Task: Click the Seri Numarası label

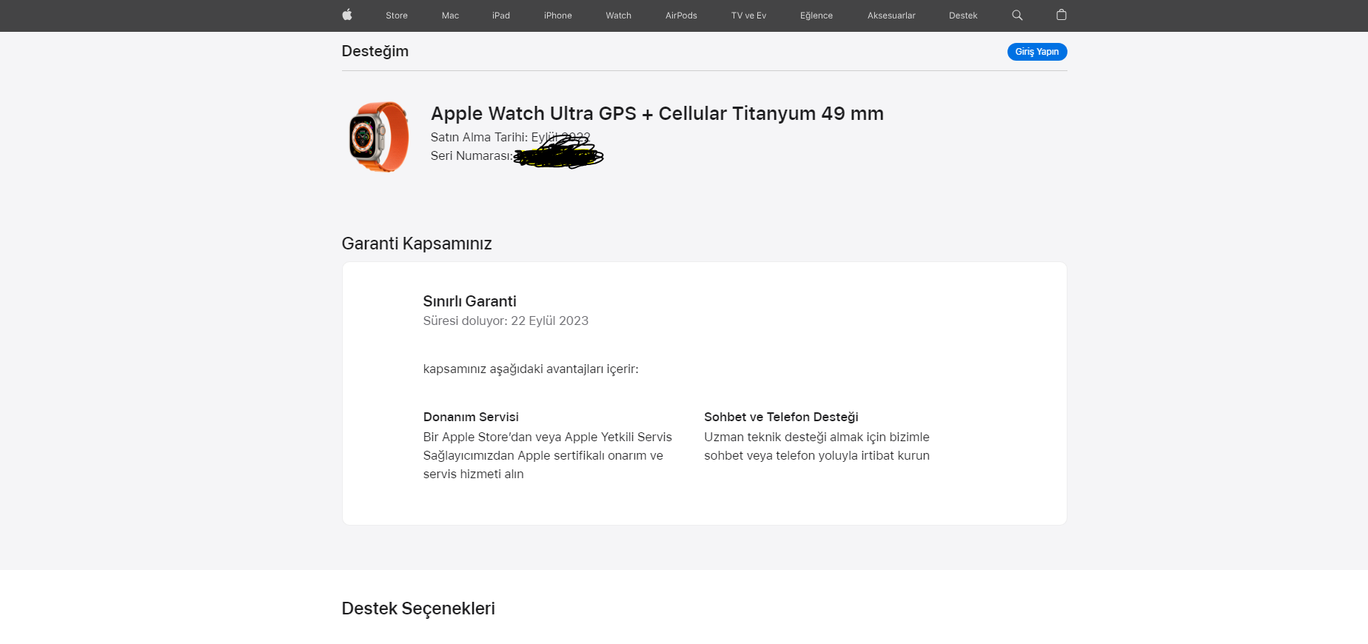Action: pyautogui.click(x=472, y=155)
